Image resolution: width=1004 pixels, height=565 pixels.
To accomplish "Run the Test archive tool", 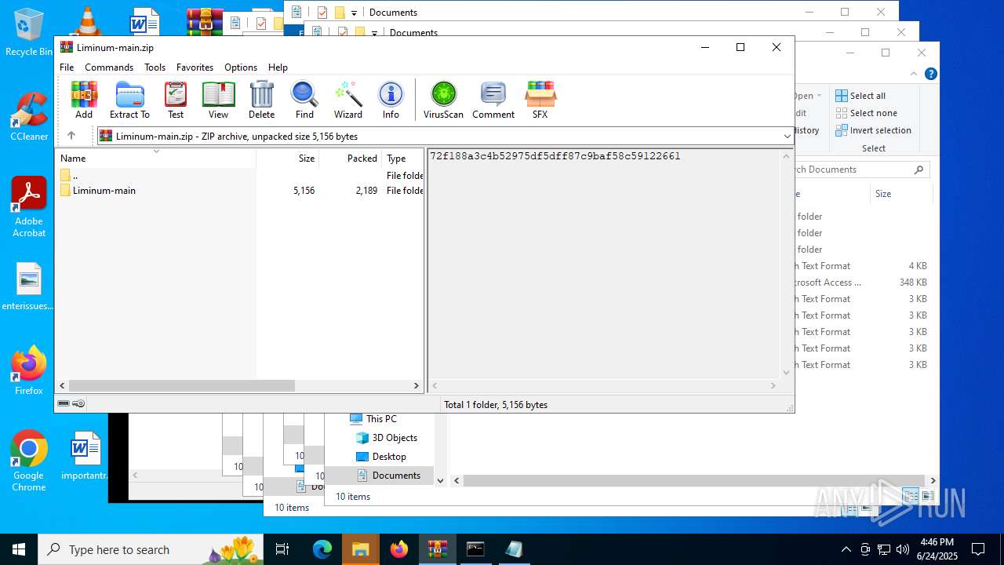I will [176, 100].
